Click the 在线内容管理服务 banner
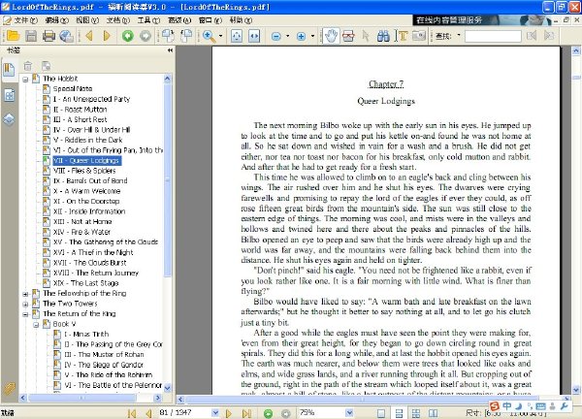582x419 pixels. 481,20
